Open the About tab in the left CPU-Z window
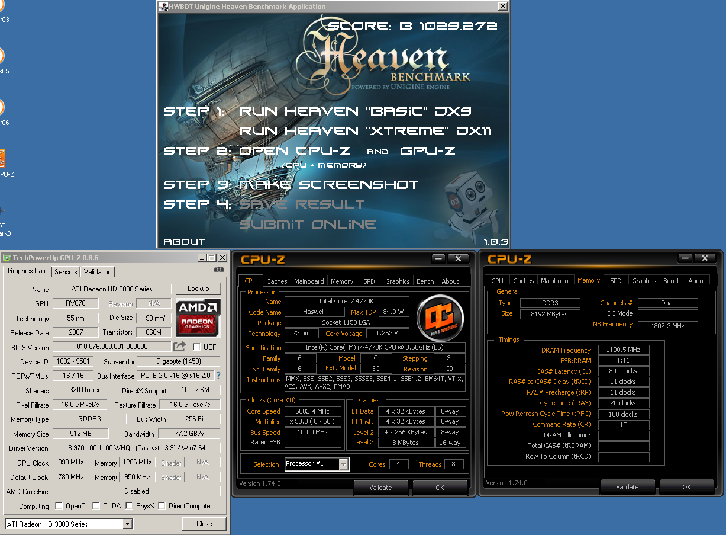 450,281
